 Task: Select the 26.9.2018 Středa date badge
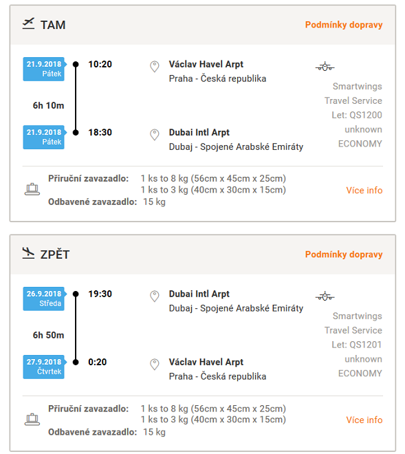[44, 299]
